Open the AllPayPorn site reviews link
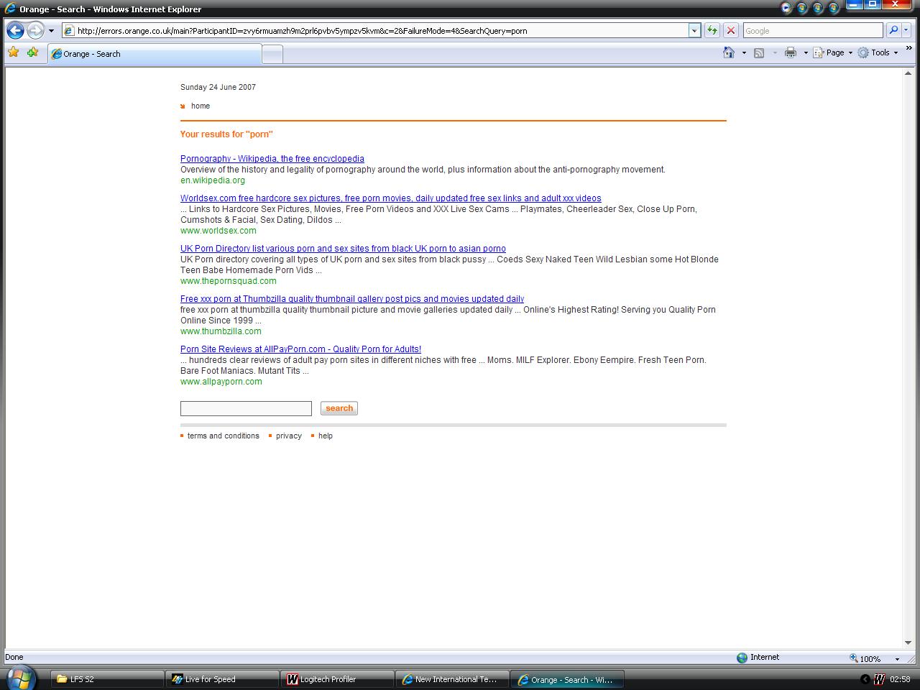Image resolution: width=920 pixels, height=690 pixels. pyautogui.click(x=300, y=349)
